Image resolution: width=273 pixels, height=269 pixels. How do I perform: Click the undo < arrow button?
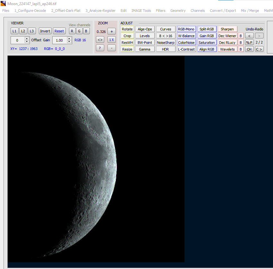tap(249, 36)
